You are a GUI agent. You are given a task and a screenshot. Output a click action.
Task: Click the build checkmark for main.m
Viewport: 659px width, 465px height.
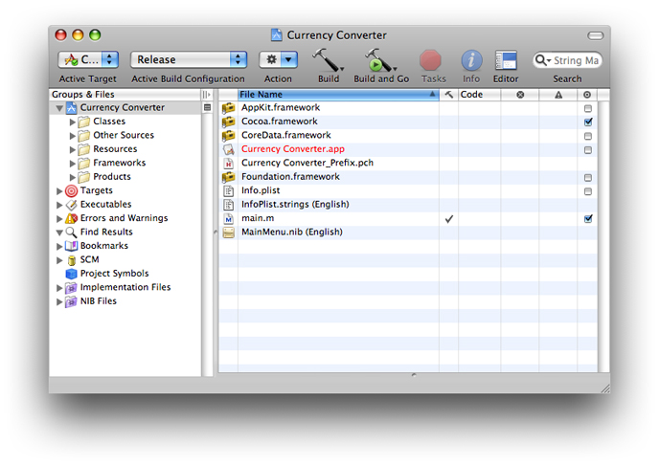click(x=449, y=219)
